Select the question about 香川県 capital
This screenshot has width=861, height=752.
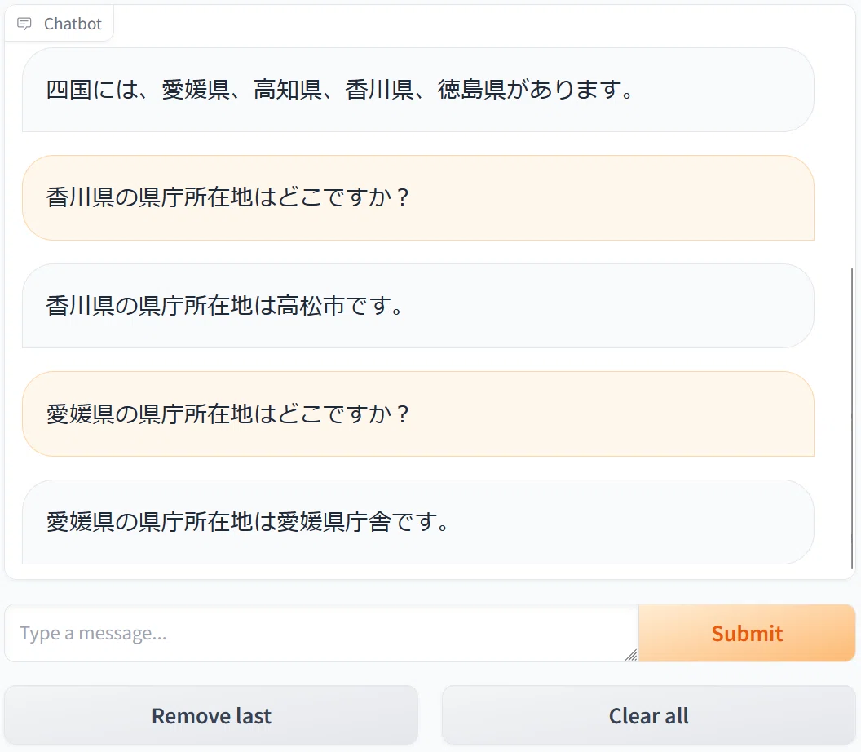418,197
